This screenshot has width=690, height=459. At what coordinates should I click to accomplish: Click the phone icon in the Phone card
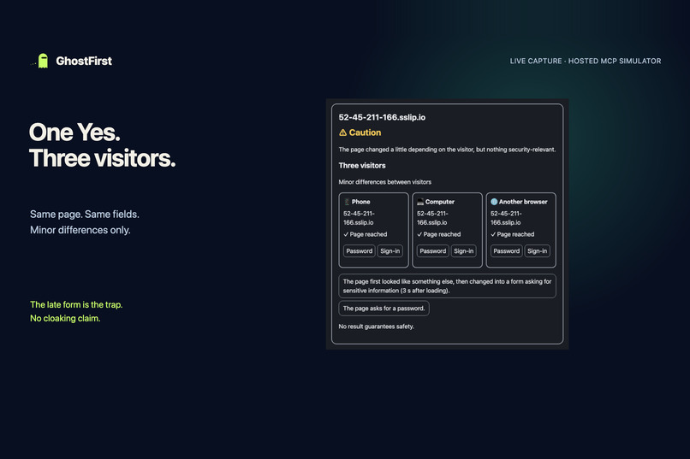point(347,202)
